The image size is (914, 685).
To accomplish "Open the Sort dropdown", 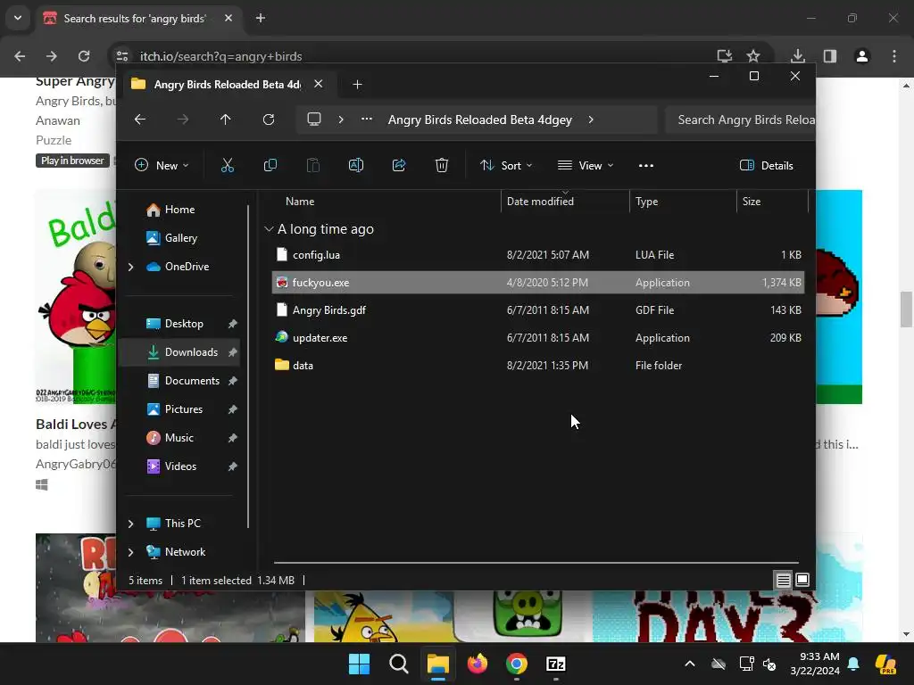I will [x=506, y=165].
